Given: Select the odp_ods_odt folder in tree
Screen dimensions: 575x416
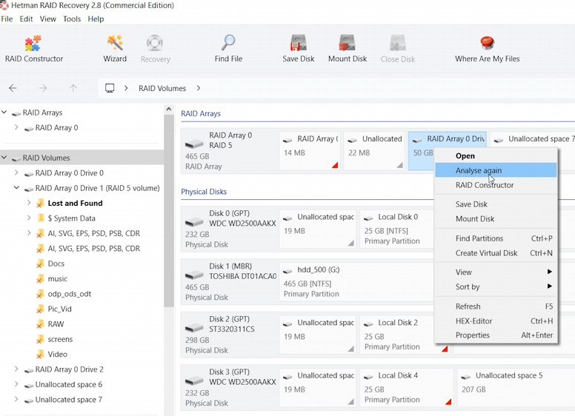Looking at the screenshot, I should [x=70, y=294].
